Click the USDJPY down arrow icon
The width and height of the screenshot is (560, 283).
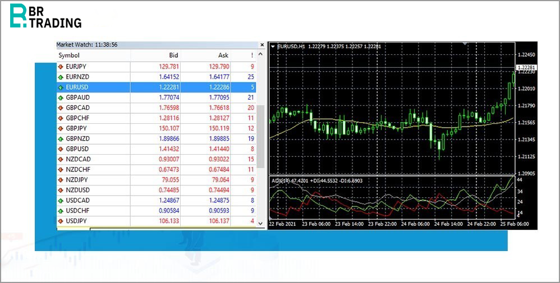[x=61, y=221]
